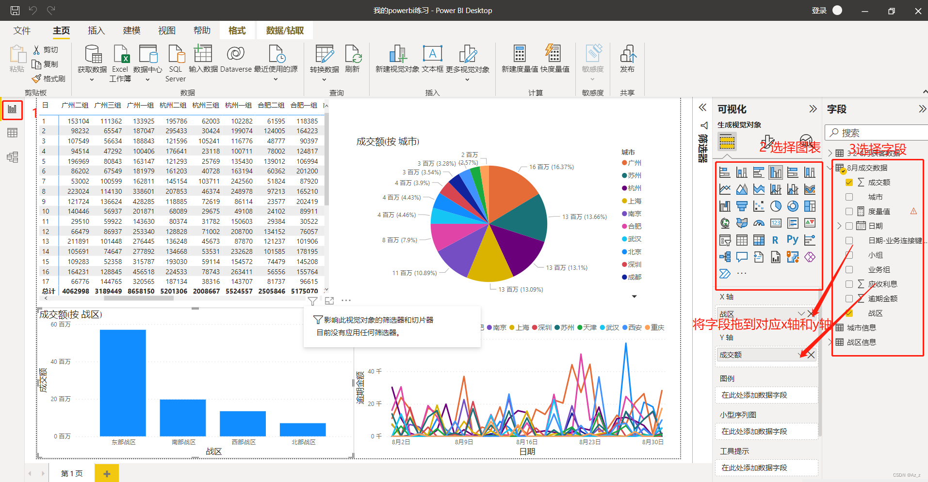Select the R script visual icon
The image size is (928, 482).
[775, 240]
